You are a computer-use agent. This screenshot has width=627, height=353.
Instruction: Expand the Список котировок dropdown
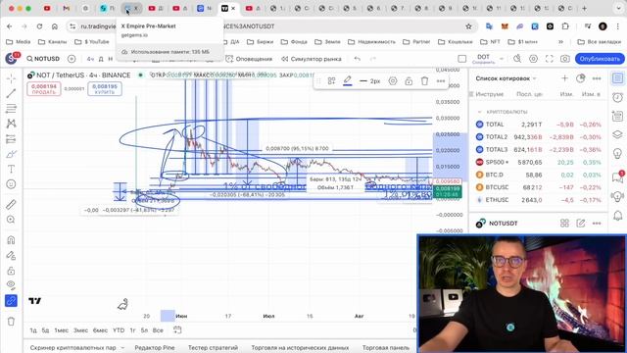[506, 78]
